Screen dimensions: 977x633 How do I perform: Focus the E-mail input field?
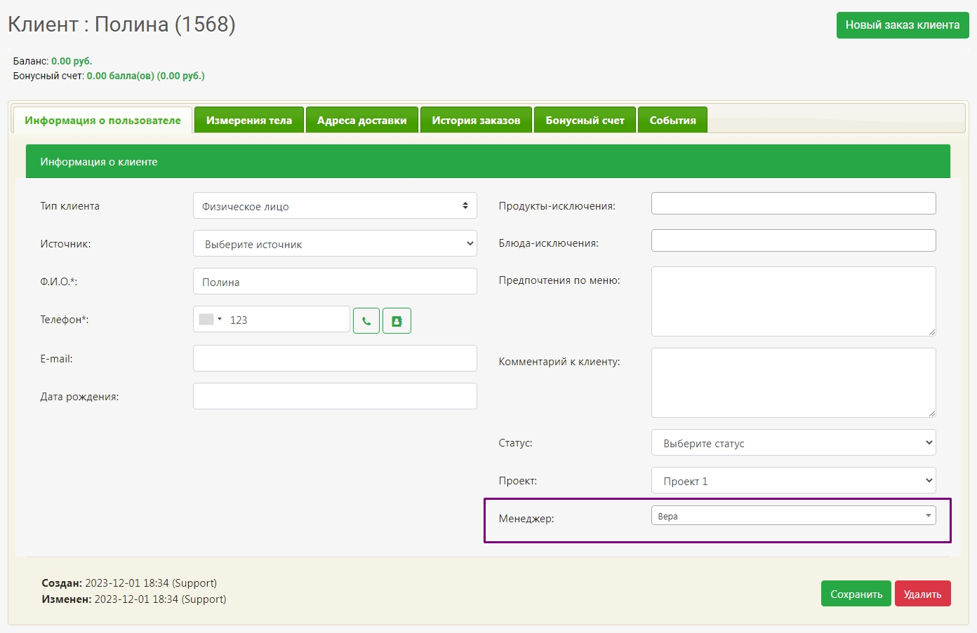(x=335, y=358)
